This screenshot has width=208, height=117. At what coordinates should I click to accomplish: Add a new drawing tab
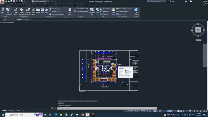(x=31, y=19)
